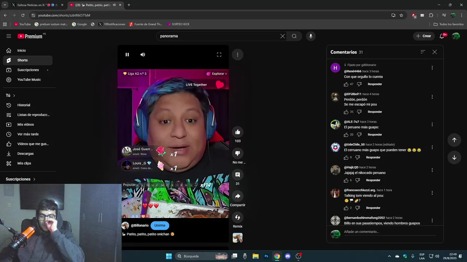Image resolution: width=467 pixels, height=262 pixels.
Task: Like the Short with thumbs up
Action: point(238,132)
